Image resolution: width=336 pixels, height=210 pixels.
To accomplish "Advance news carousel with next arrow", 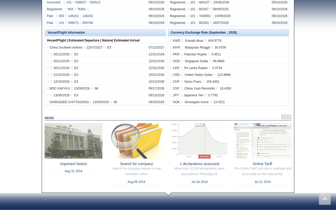I will pyautogui.click(x=289, y=117).
